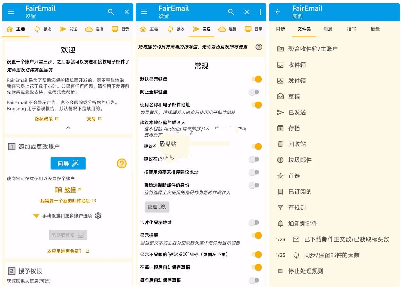
Task: Tap the greyed 转到收件箱 button
Action: pos(68,235)
